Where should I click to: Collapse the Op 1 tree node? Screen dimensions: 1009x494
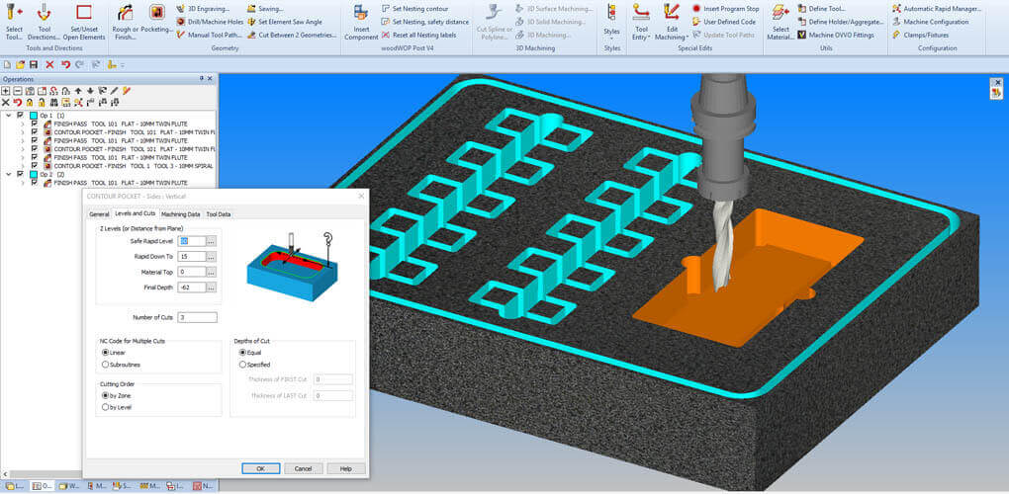point(8,115)
